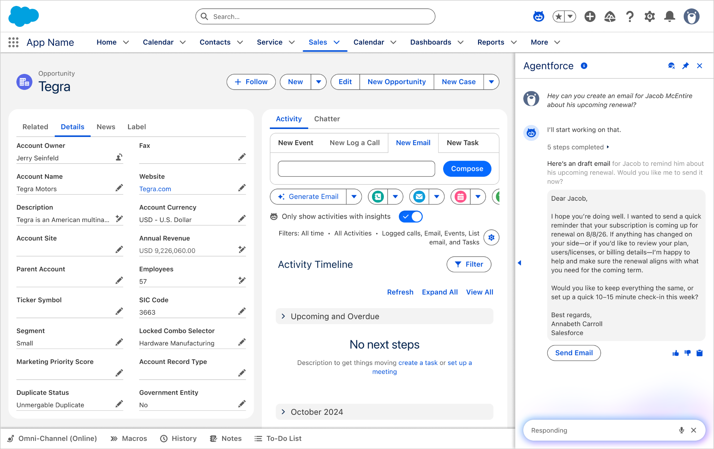Screen dimensions: 714x449
Task: Click the Agentforce icon in the header
Action: point(539,16)
